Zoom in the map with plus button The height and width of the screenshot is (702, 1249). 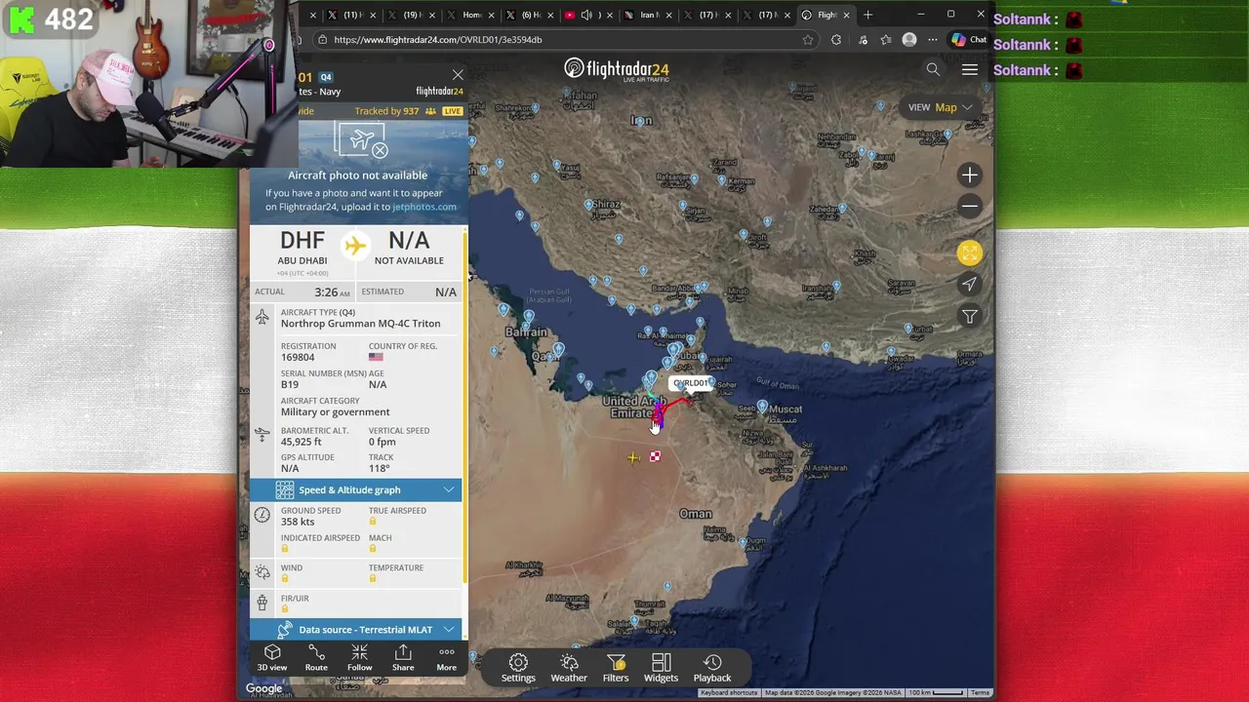pos(969,175)
